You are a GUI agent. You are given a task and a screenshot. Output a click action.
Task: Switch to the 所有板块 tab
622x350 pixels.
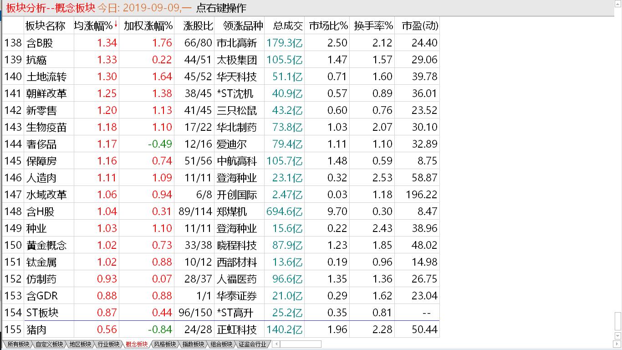[18, 345]
